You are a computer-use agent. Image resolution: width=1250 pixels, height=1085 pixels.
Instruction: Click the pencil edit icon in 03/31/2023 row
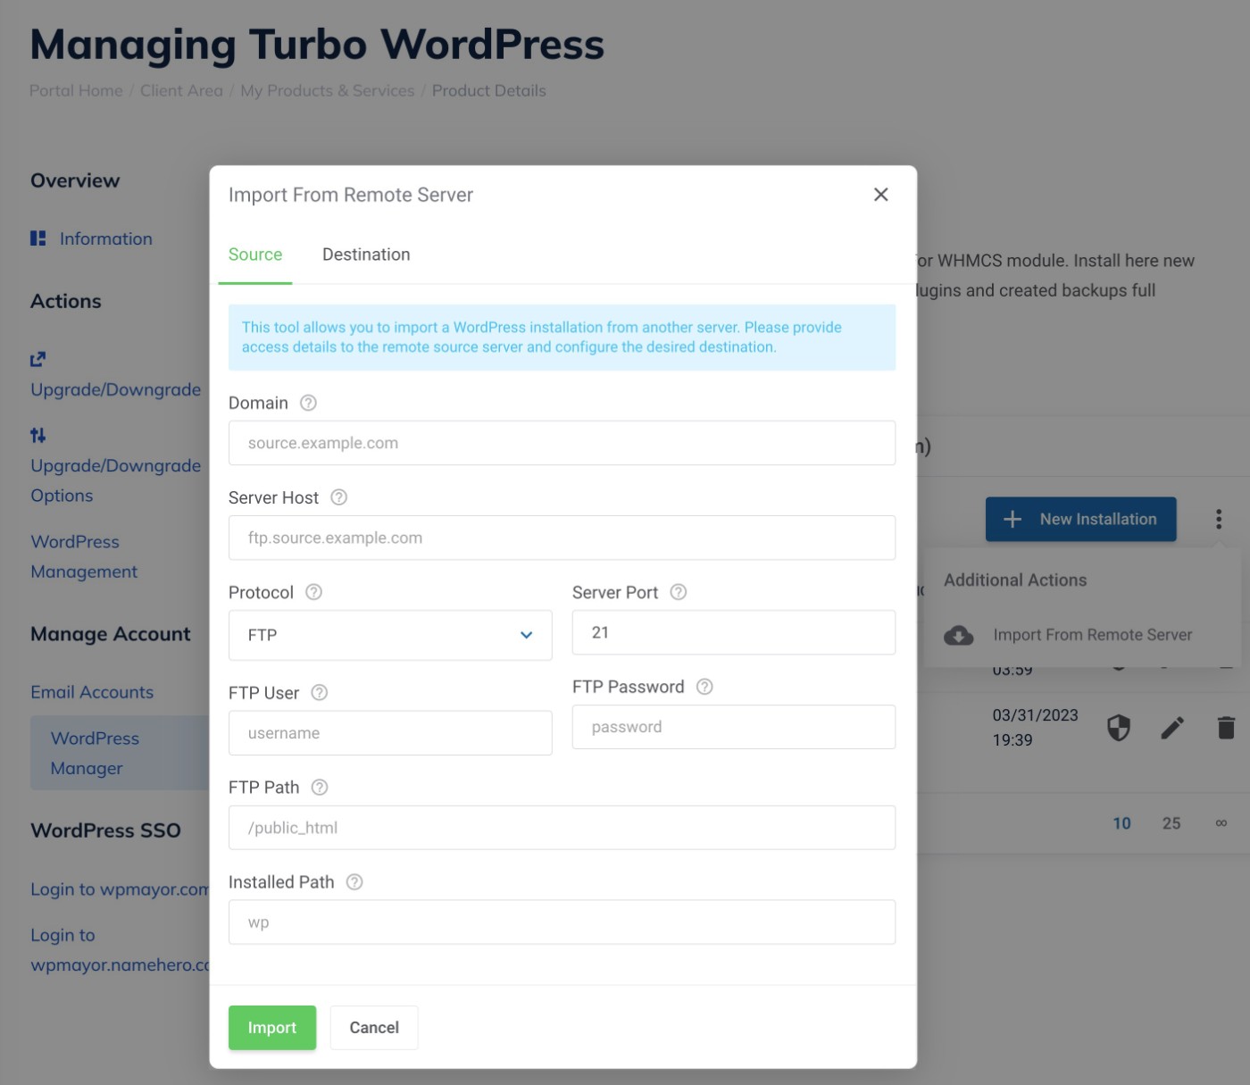click(1172, 728)
